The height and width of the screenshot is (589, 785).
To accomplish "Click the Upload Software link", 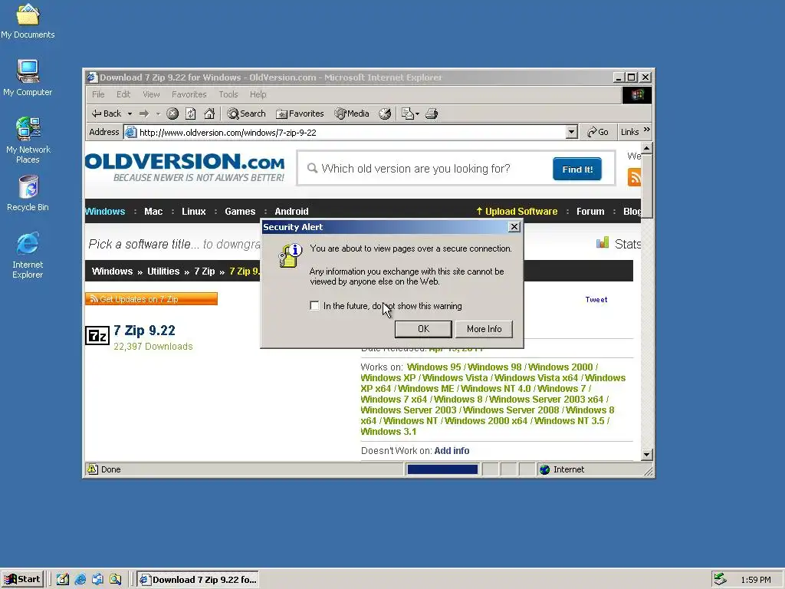I will 516,212.
